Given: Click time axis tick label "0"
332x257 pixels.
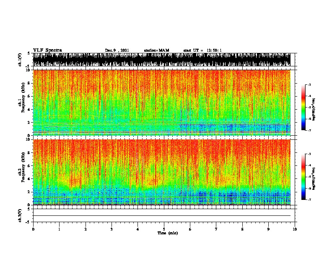Looking at the screenshot, I should point(33,229).
